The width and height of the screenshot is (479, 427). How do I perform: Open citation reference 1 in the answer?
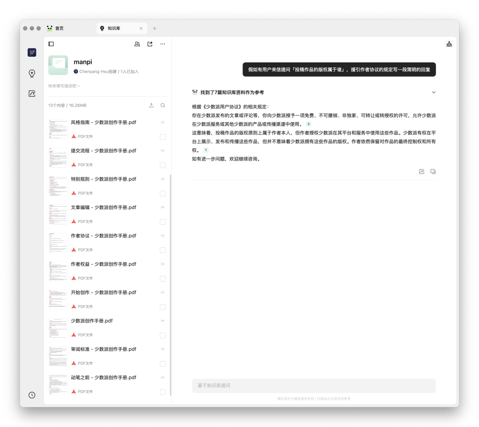click(206, 150)
